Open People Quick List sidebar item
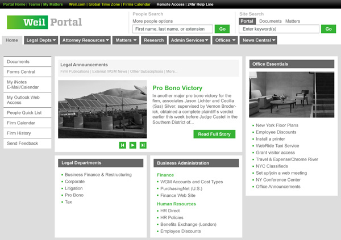The image size is (341, 240). click(27, 113)
